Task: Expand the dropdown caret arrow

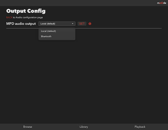Action: (72, 24)
